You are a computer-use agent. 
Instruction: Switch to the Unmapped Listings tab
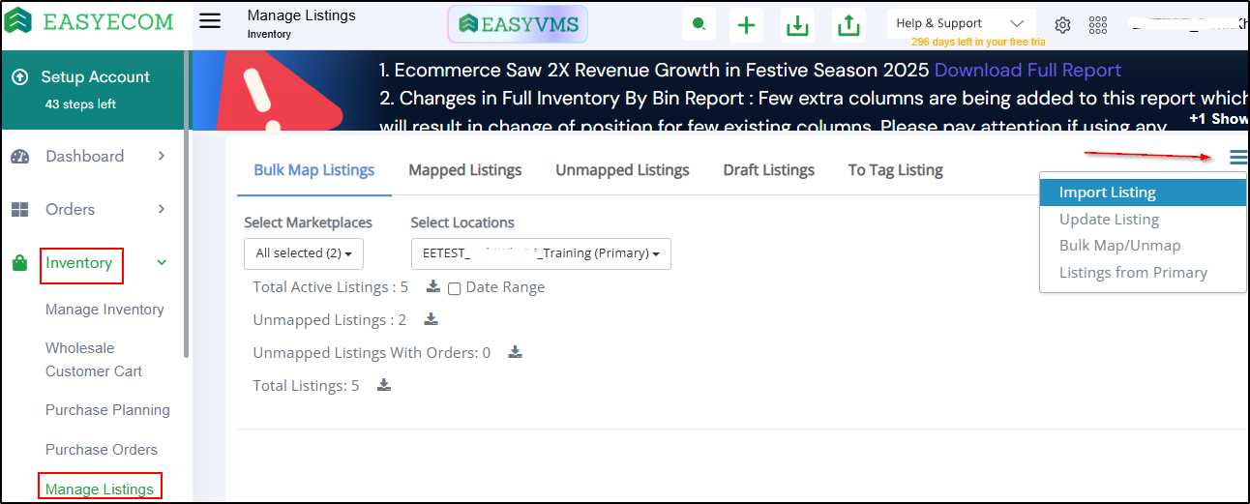coord(622,170)
